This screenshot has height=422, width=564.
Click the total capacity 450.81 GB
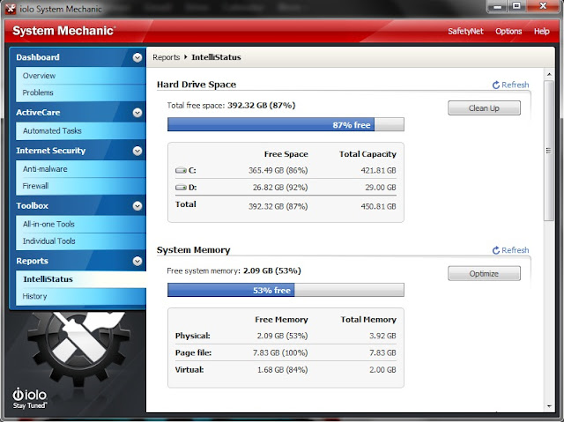coord(378,206)
